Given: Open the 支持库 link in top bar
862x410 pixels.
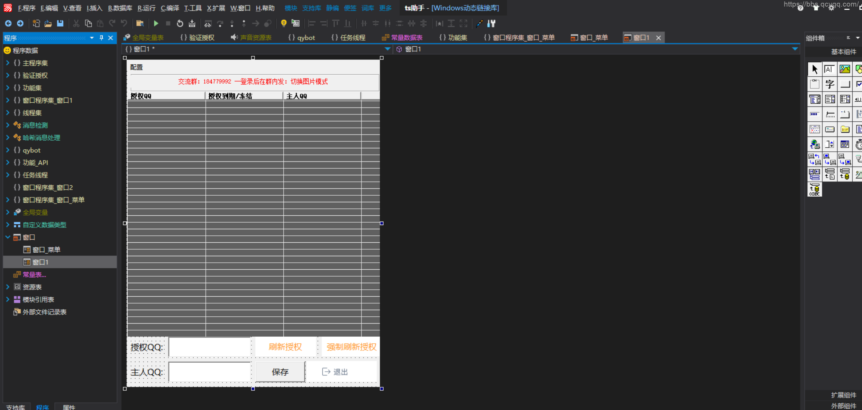Looking at the screenshot, I should click(x=311, y=8).
